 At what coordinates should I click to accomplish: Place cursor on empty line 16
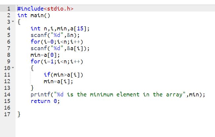pos(115,108)
